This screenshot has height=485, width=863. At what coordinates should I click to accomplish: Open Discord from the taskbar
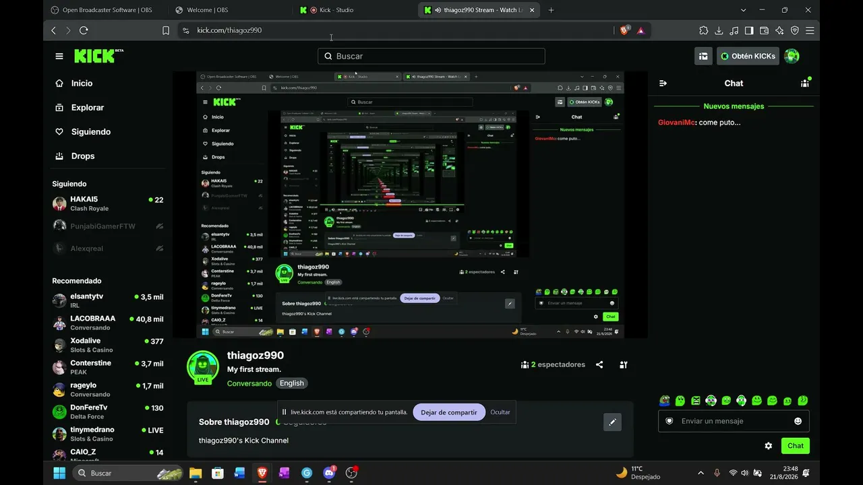click(x=329, y=473)
